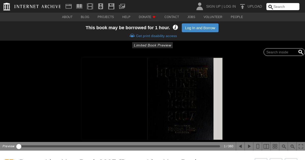Open the BLOG menu item
Viewport: 305px width, 160px height.
pos(85,17)
